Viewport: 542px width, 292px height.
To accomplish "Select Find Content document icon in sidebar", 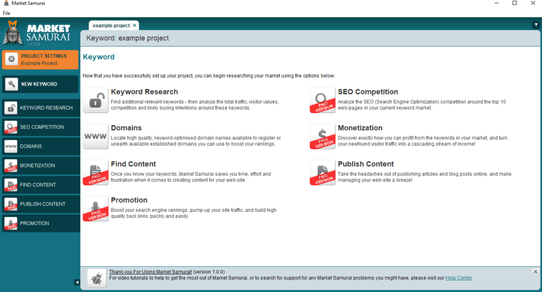I will coord(11,185).
